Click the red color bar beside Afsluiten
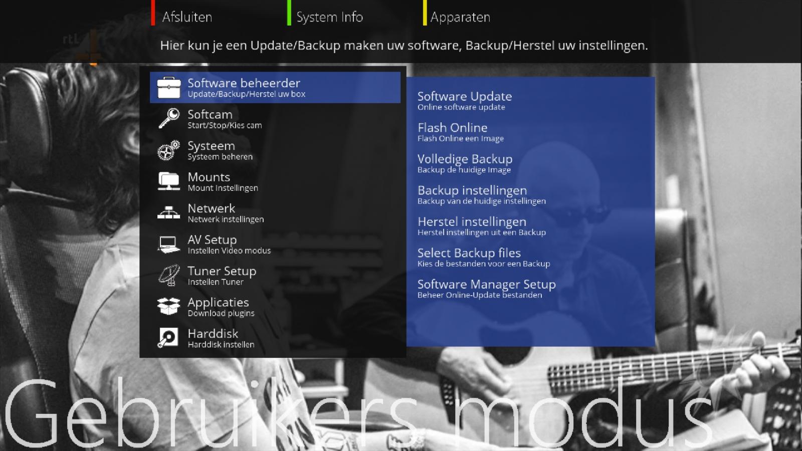Screen dimensions: 802x451 tap(153, 13)
